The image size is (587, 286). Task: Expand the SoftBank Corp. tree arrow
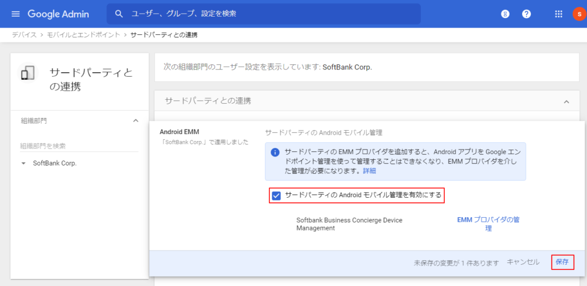point(24,163)
